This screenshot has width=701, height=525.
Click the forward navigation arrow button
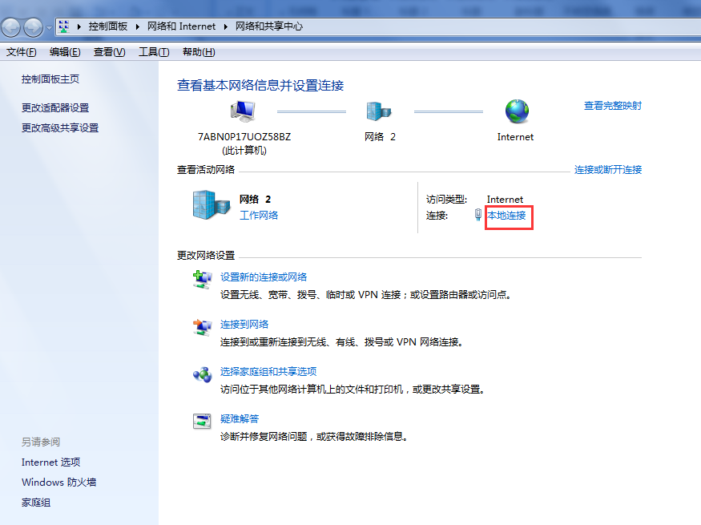click(x=33, y=27)
